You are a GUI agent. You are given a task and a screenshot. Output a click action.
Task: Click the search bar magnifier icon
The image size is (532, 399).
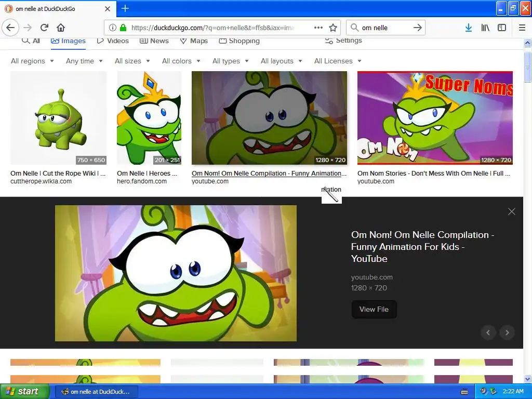click(354, 28)
